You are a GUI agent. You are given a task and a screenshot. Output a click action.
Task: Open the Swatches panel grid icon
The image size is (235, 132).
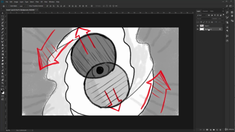tap(232, 12)
